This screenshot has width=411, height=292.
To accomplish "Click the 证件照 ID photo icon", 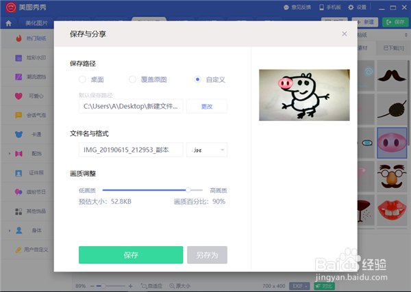I will click(18, 173).
